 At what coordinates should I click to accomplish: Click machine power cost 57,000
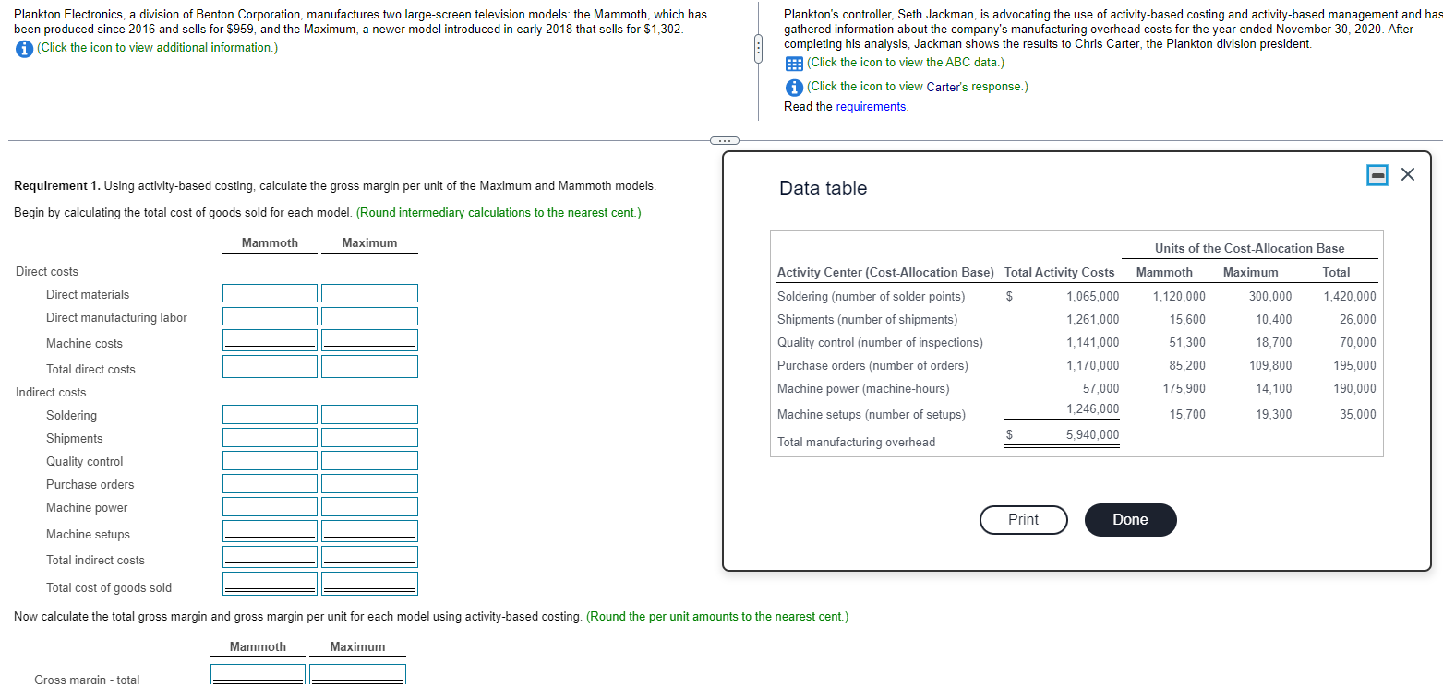(1100, 389)
